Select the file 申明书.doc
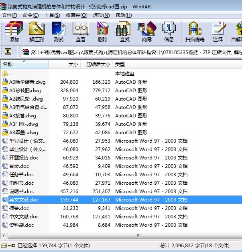This screenshot has width=242, height=252. (21, 183)
